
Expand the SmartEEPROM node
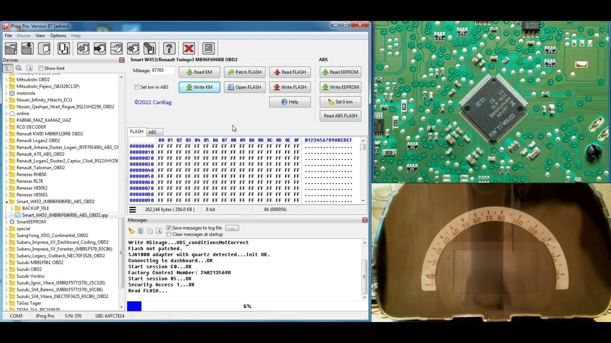[x=7, y=222]
